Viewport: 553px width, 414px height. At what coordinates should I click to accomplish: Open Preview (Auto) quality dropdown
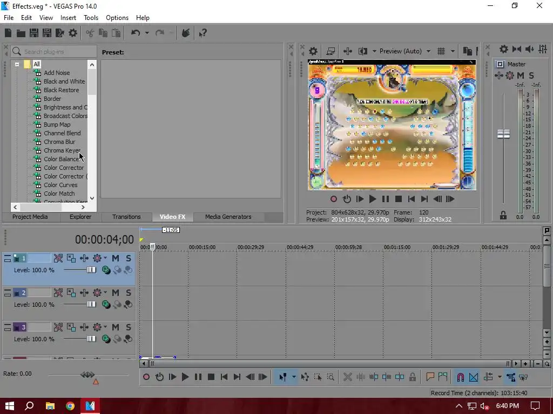pos(405,51)
